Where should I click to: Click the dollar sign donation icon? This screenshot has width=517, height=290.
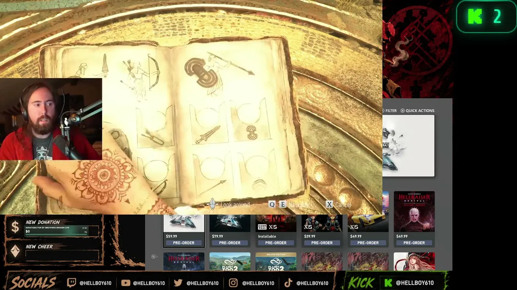click(x=15, y=228)
